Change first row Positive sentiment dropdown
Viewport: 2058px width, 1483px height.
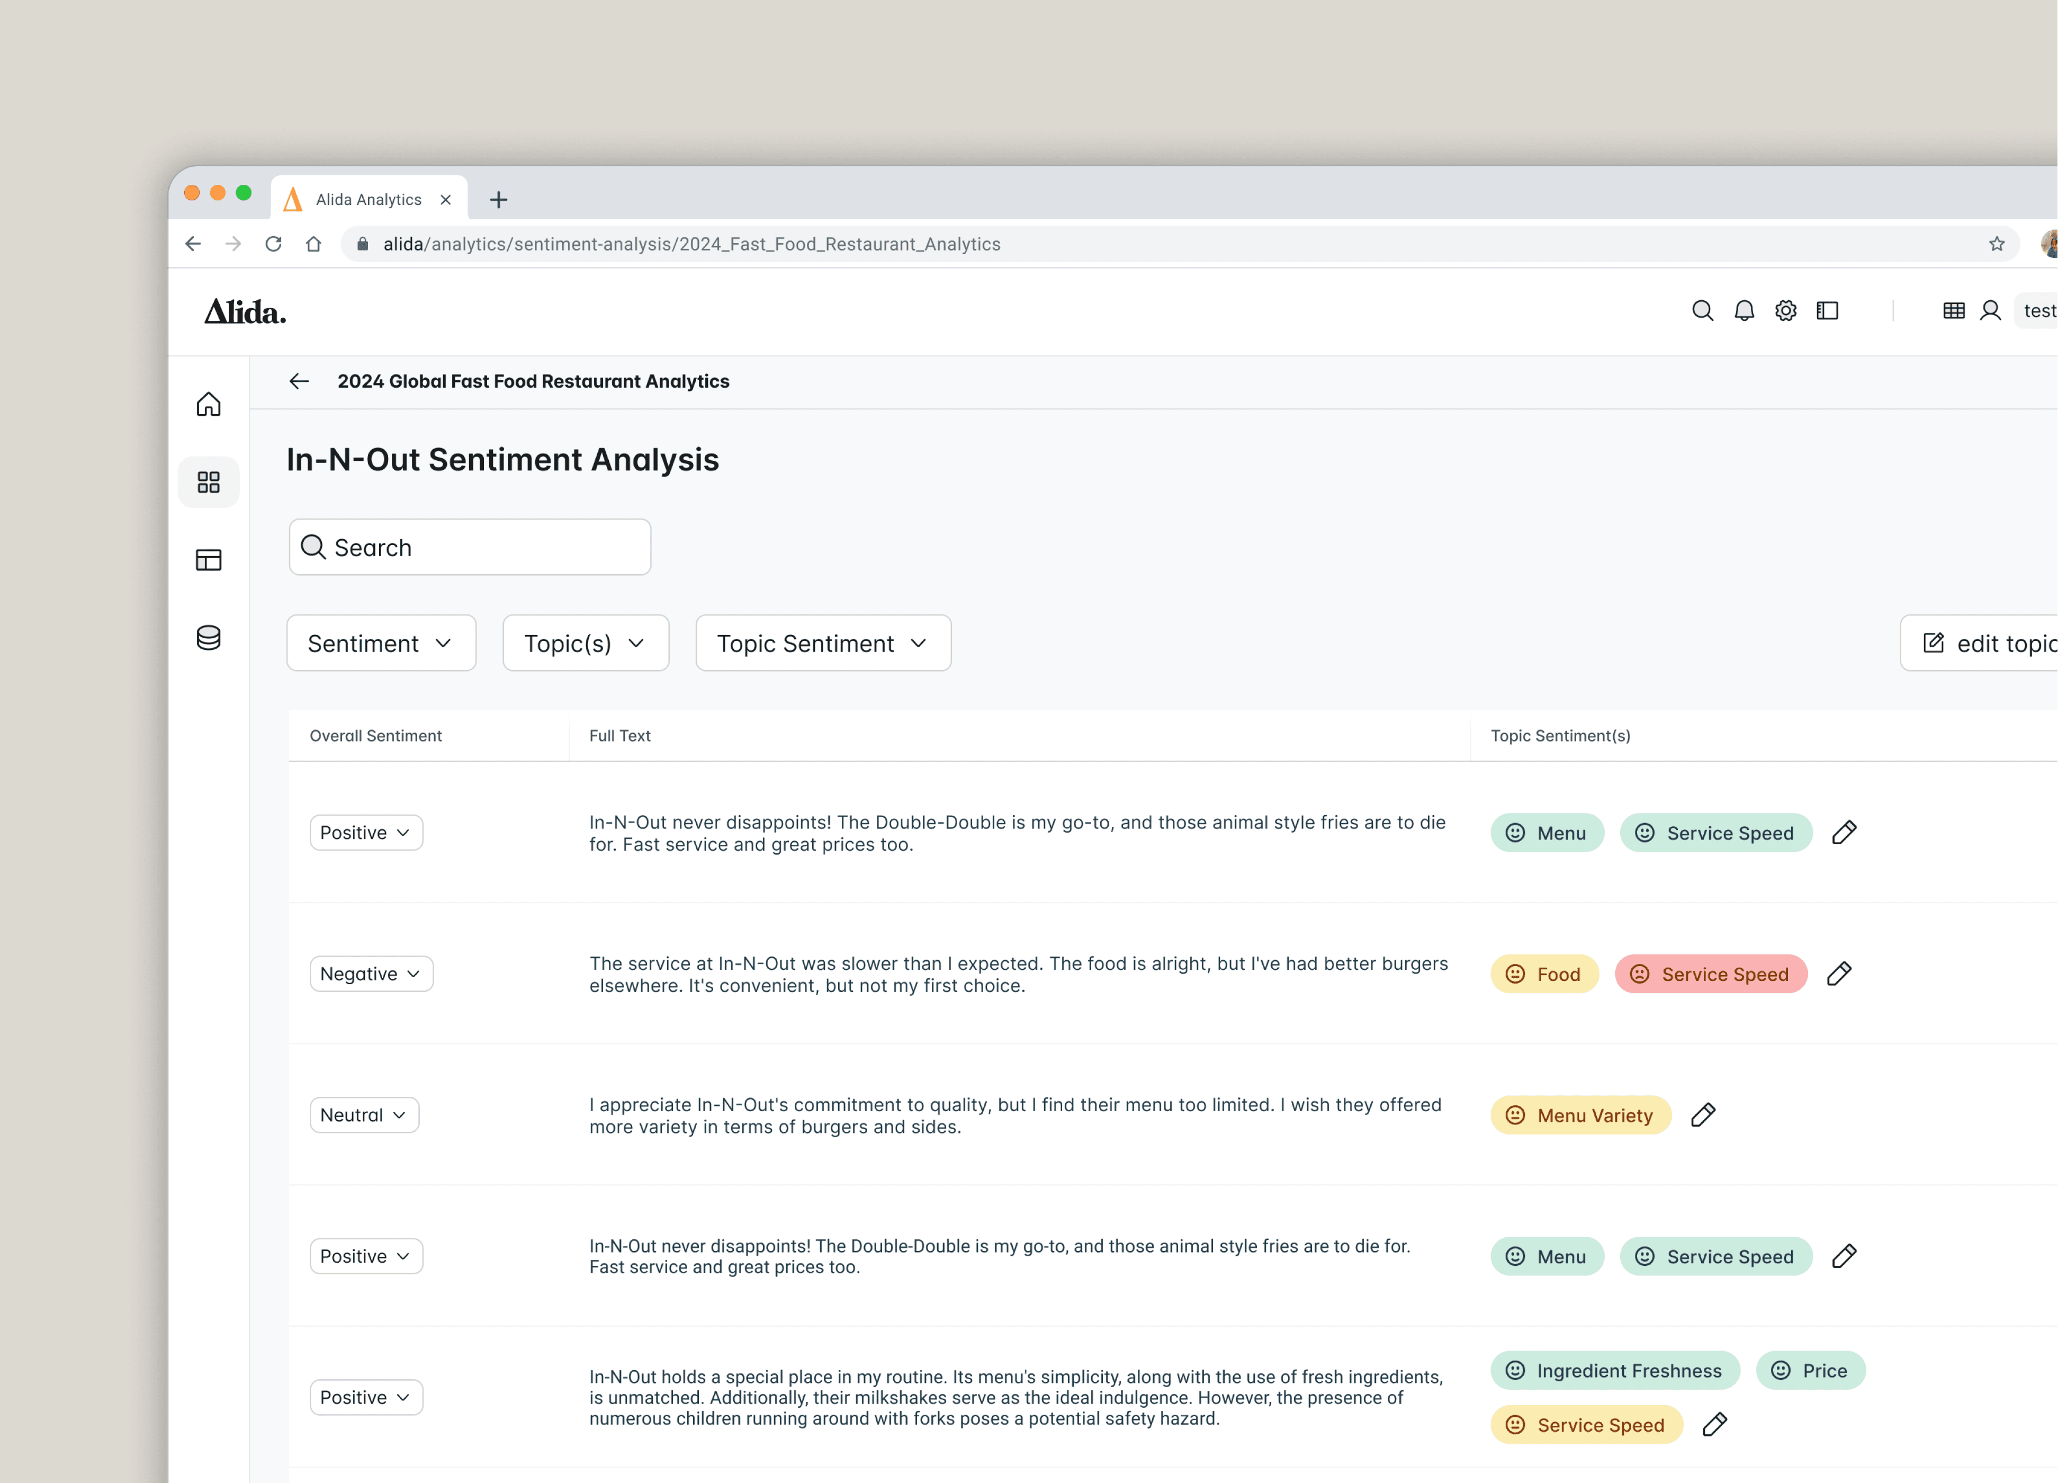tap(366, 833)
